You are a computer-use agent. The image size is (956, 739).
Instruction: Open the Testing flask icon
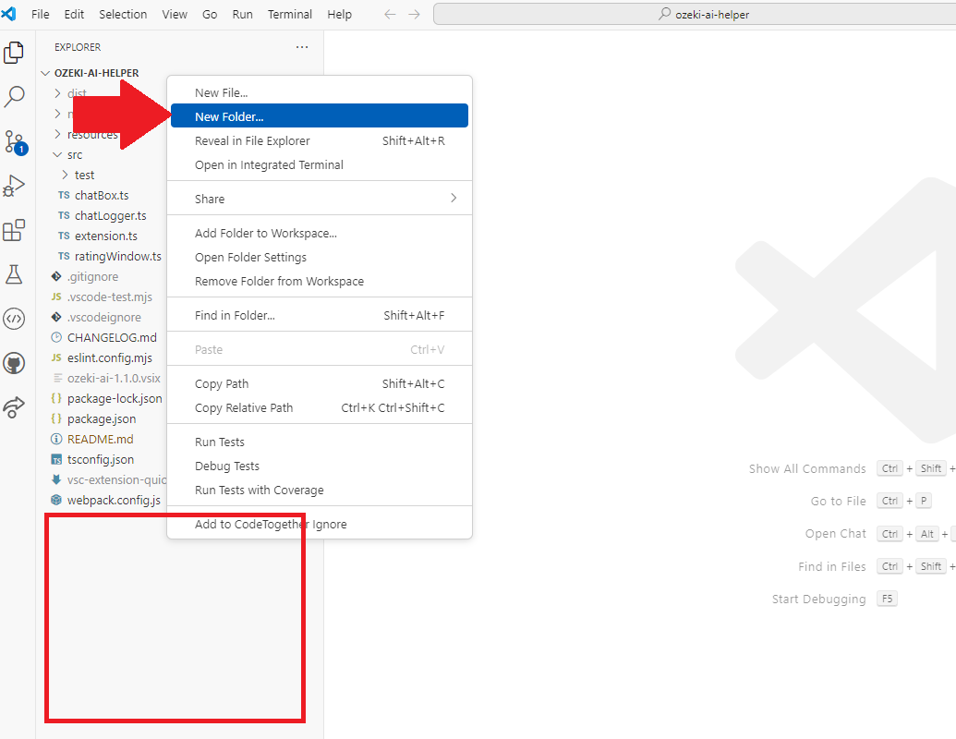(14, 274)
